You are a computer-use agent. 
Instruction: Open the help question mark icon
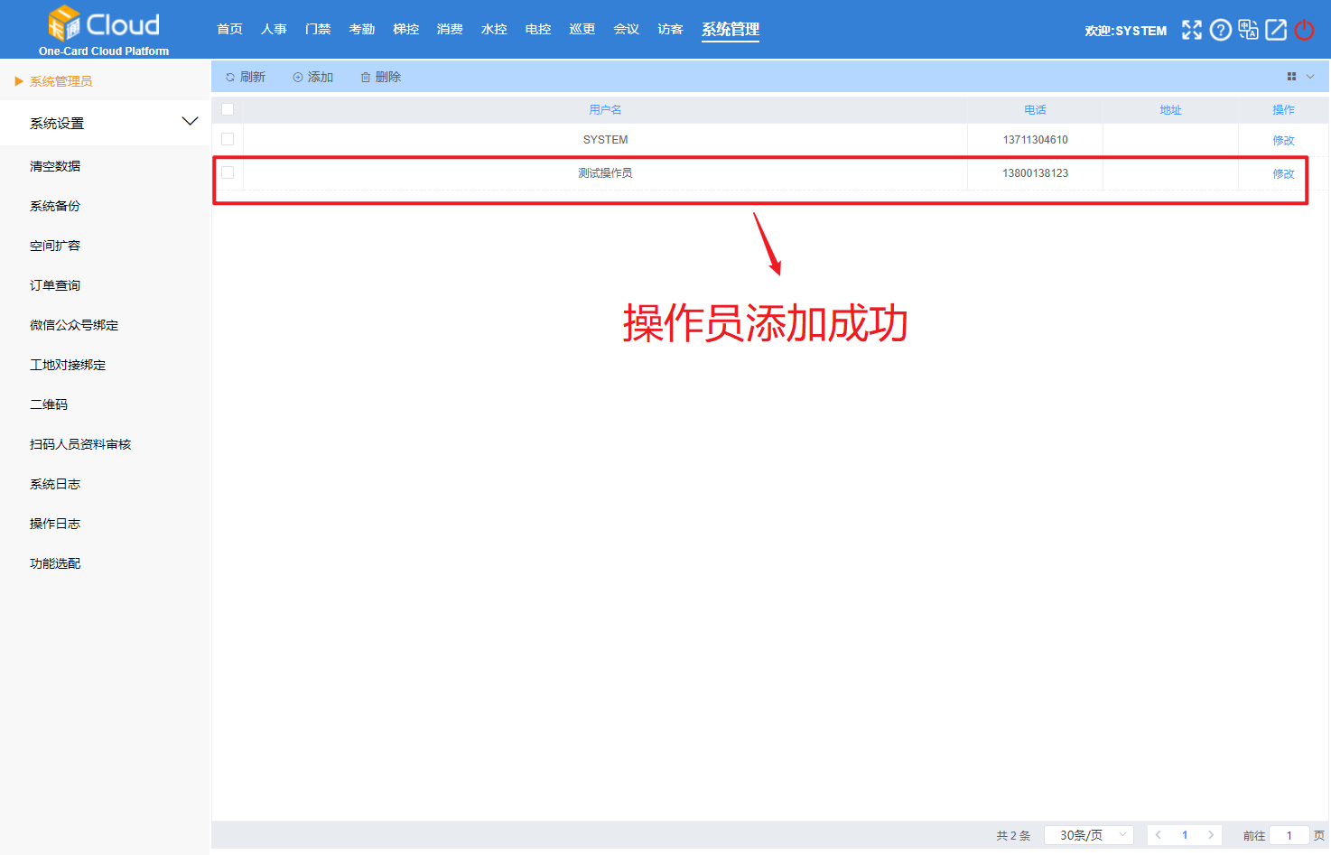[1220, 29]
